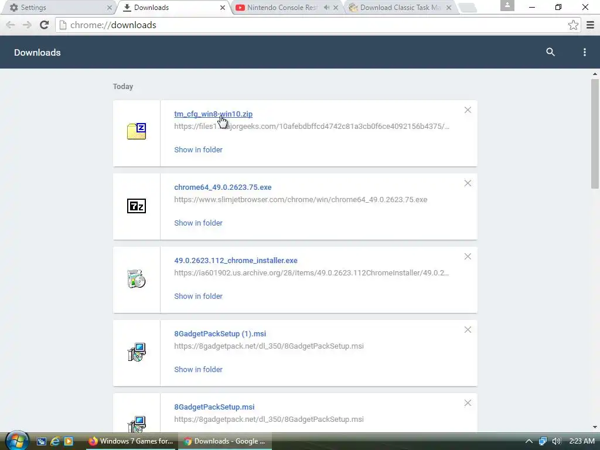Go forward using the forward arrow
The height and width of the screenshot is (450, 600).
27,25
